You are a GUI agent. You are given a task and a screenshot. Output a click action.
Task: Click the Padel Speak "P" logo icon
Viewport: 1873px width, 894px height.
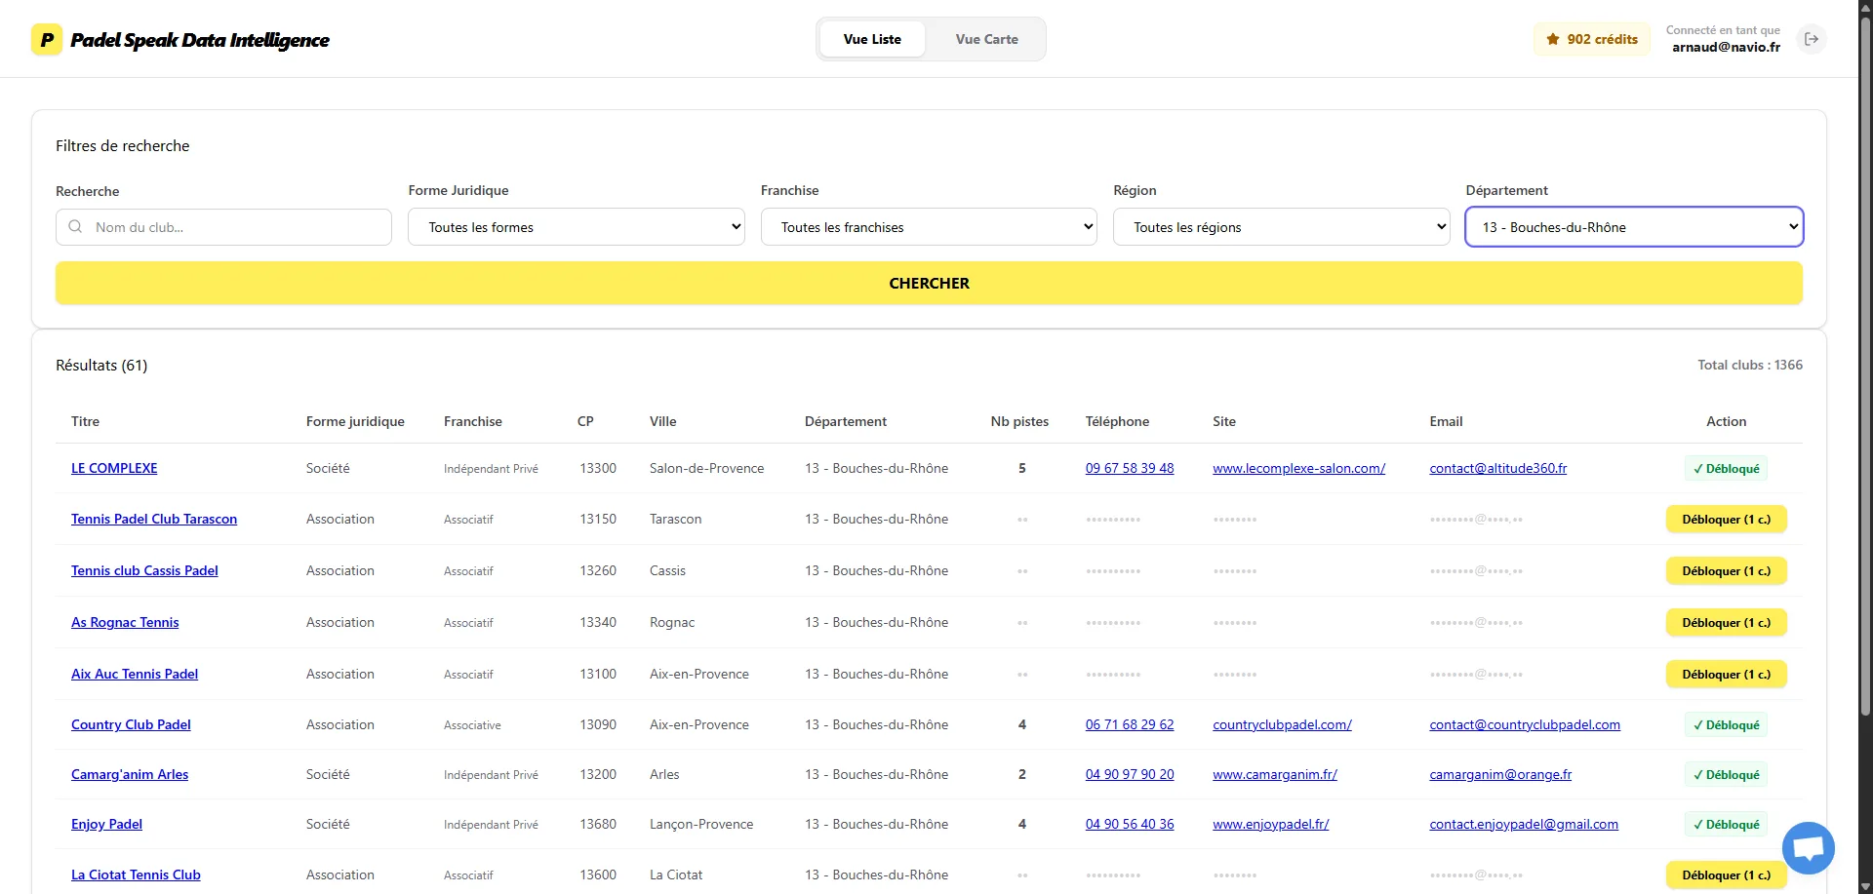[x=46, y=39]
